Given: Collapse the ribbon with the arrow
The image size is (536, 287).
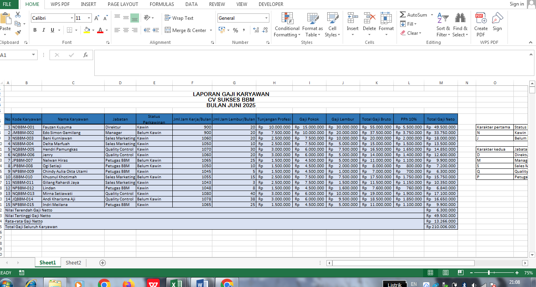Looking at the screenshot, I should coord(531,42).
